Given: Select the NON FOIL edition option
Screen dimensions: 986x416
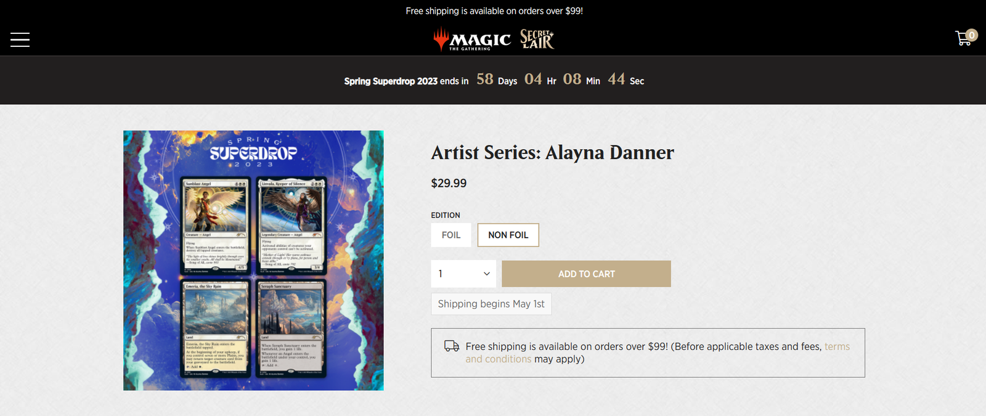Looking at the screenshot, I should pos(508,235).
